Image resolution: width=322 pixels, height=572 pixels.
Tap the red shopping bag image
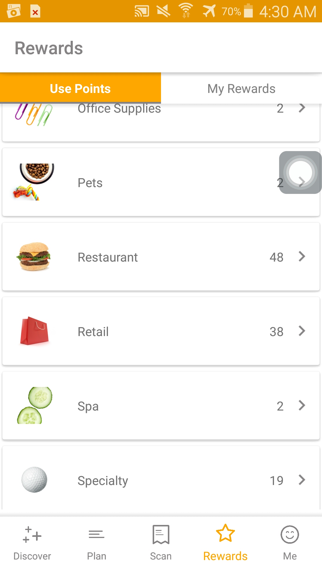(35, 331)
